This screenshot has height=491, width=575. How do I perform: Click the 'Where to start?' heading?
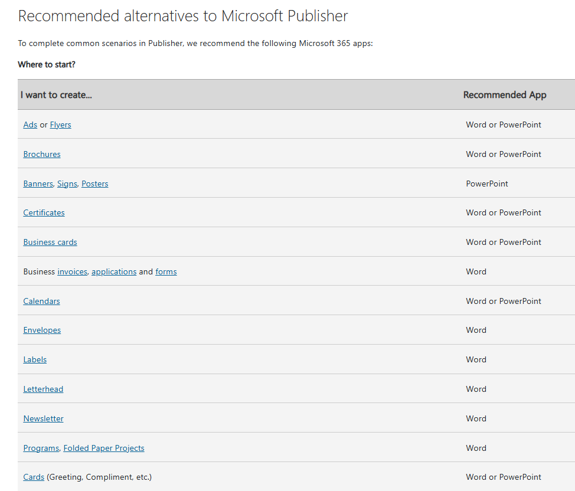[47, 64]
